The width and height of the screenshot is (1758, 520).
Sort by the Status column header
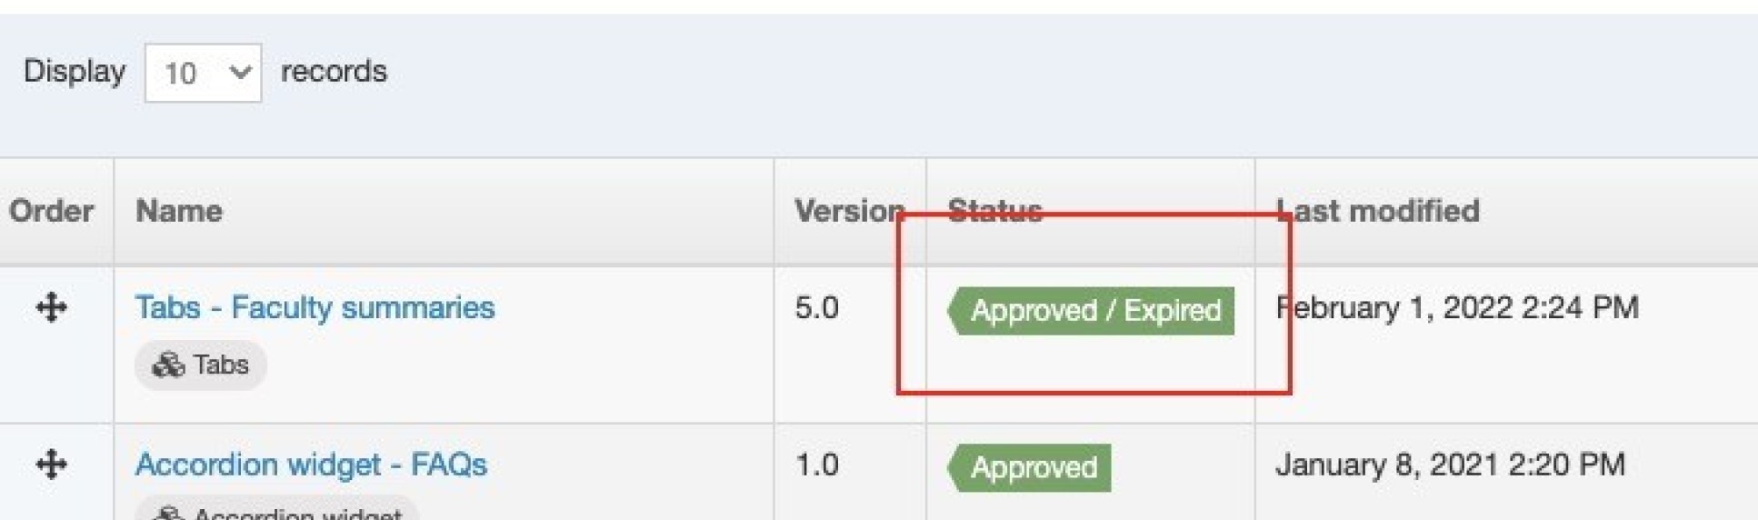pos(994,211)
